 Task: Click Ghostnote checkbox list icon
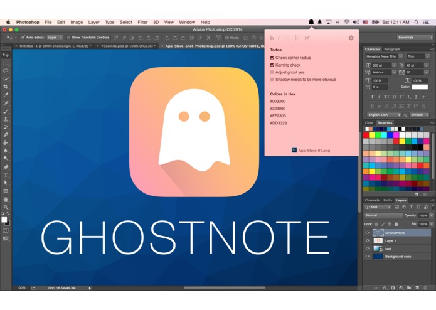(x=307, y=38)
